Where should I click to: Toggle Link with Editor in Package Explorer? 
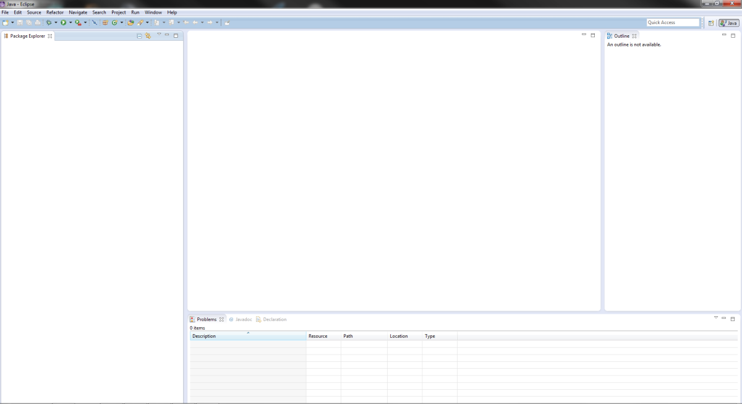pyautogui.click(x=148, y=36)
